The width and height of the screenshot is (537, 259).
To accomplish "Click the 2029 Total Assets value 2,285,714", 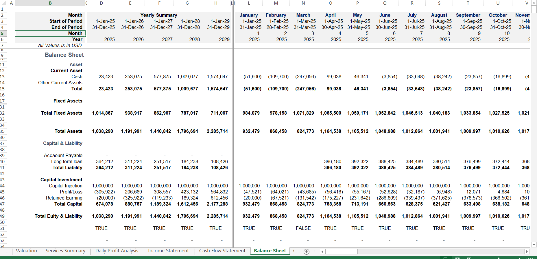I will pos(217,131).
